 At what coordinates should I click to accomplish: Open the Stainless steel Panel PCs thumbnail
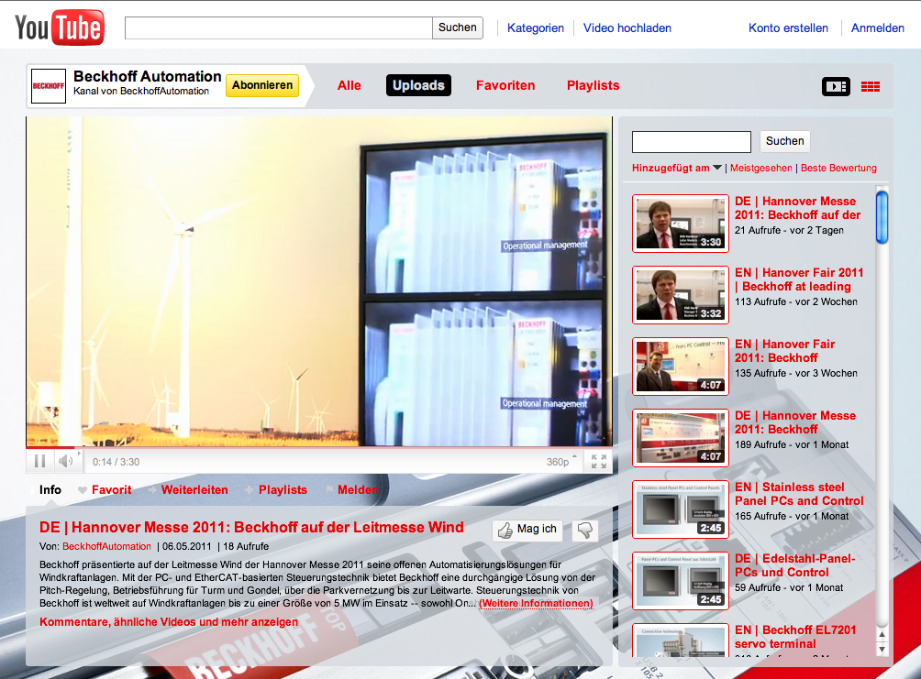pos(680,509)
